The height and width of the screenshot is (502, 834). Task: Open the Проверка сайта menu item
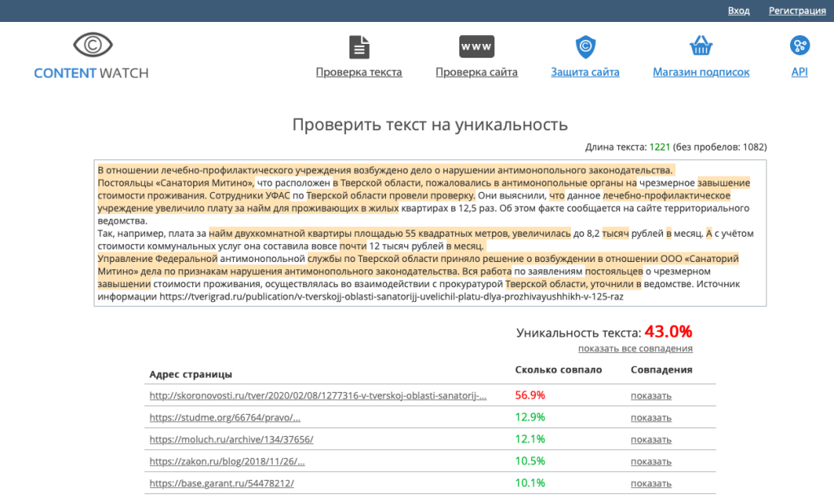coord(476,72)
